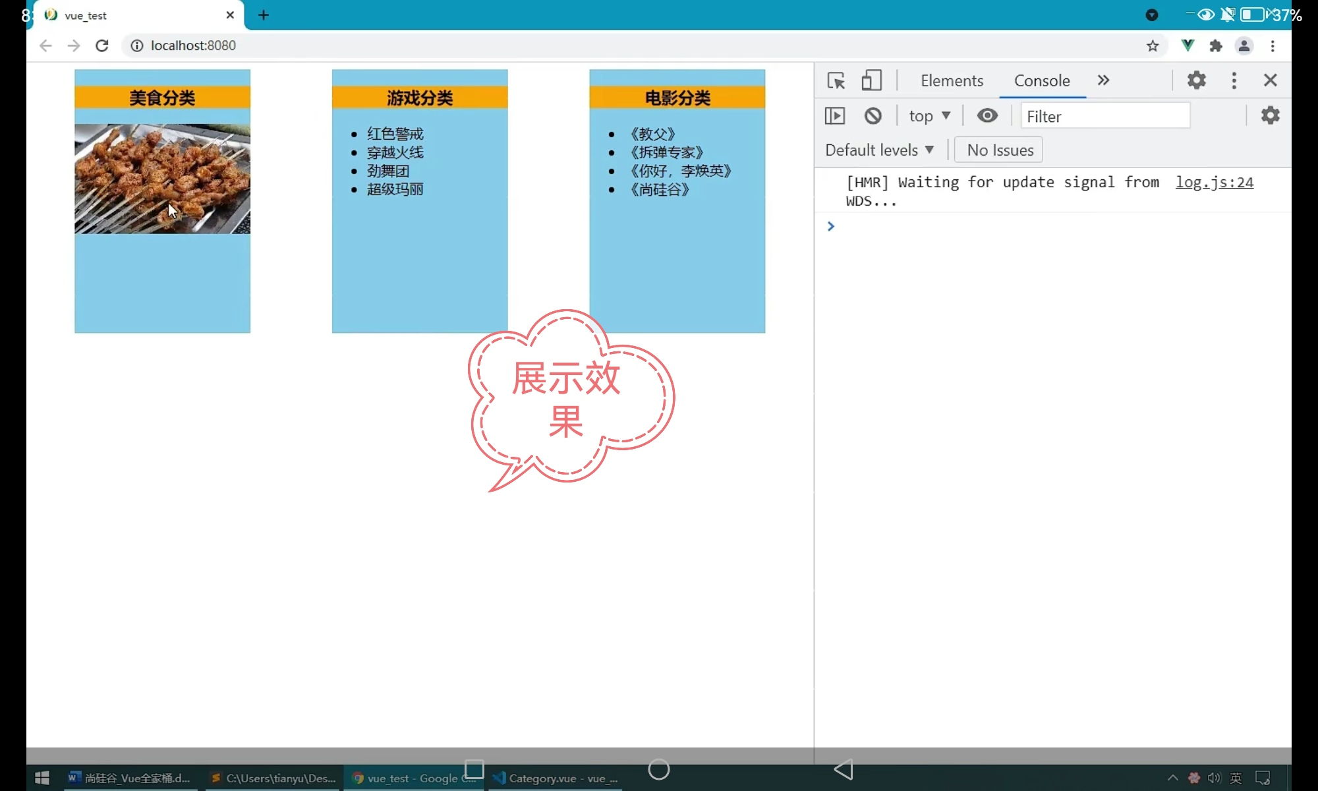Bookmark this page with star icon
Viewport: 1318px width, 791px height.
(x=1152, y=45)
